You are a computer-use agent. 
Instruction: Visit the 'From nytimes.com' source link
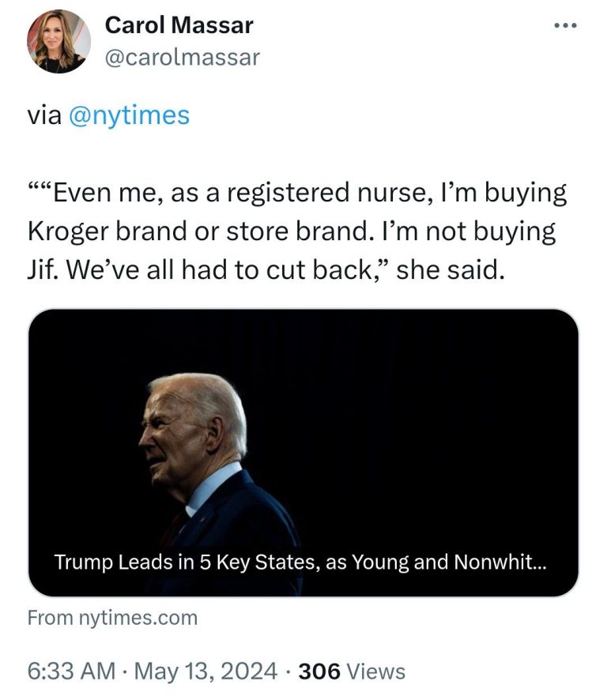point(112,618)
